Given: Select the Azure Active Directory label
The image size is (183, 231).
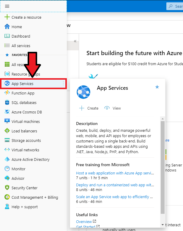Looking at the screenshot, I should tap(31, 160).
